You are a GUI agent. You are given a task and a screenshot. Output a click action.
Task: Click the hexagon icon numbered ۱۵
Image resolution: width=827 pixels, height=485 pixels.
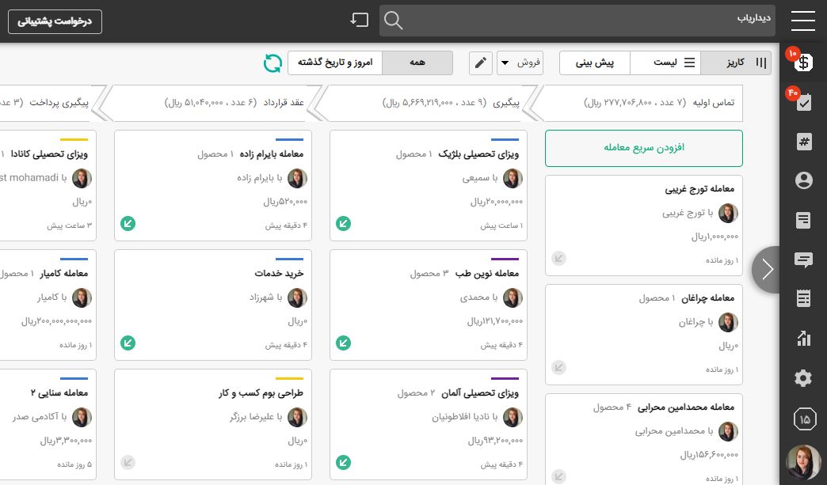pos(804,419)
